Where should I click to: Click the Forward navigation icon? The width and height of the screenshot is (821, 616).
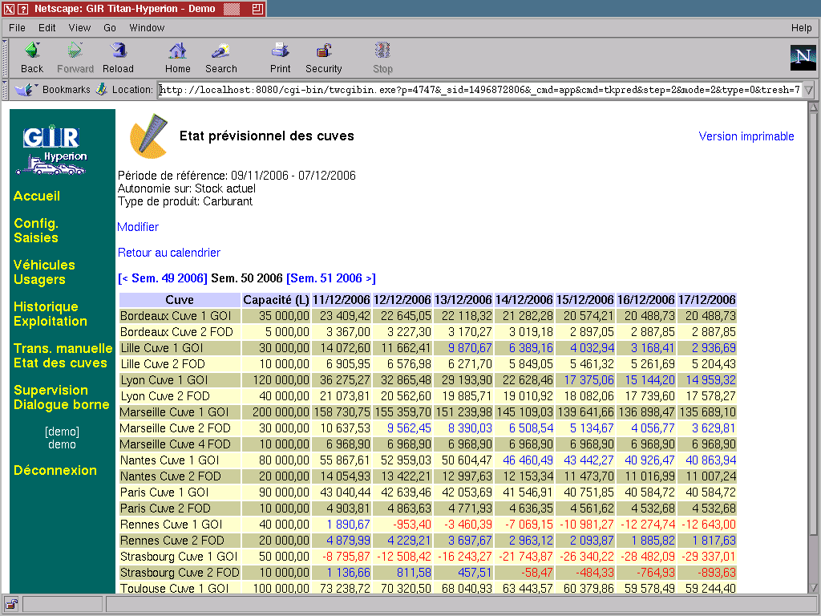[x=75, y=51]
